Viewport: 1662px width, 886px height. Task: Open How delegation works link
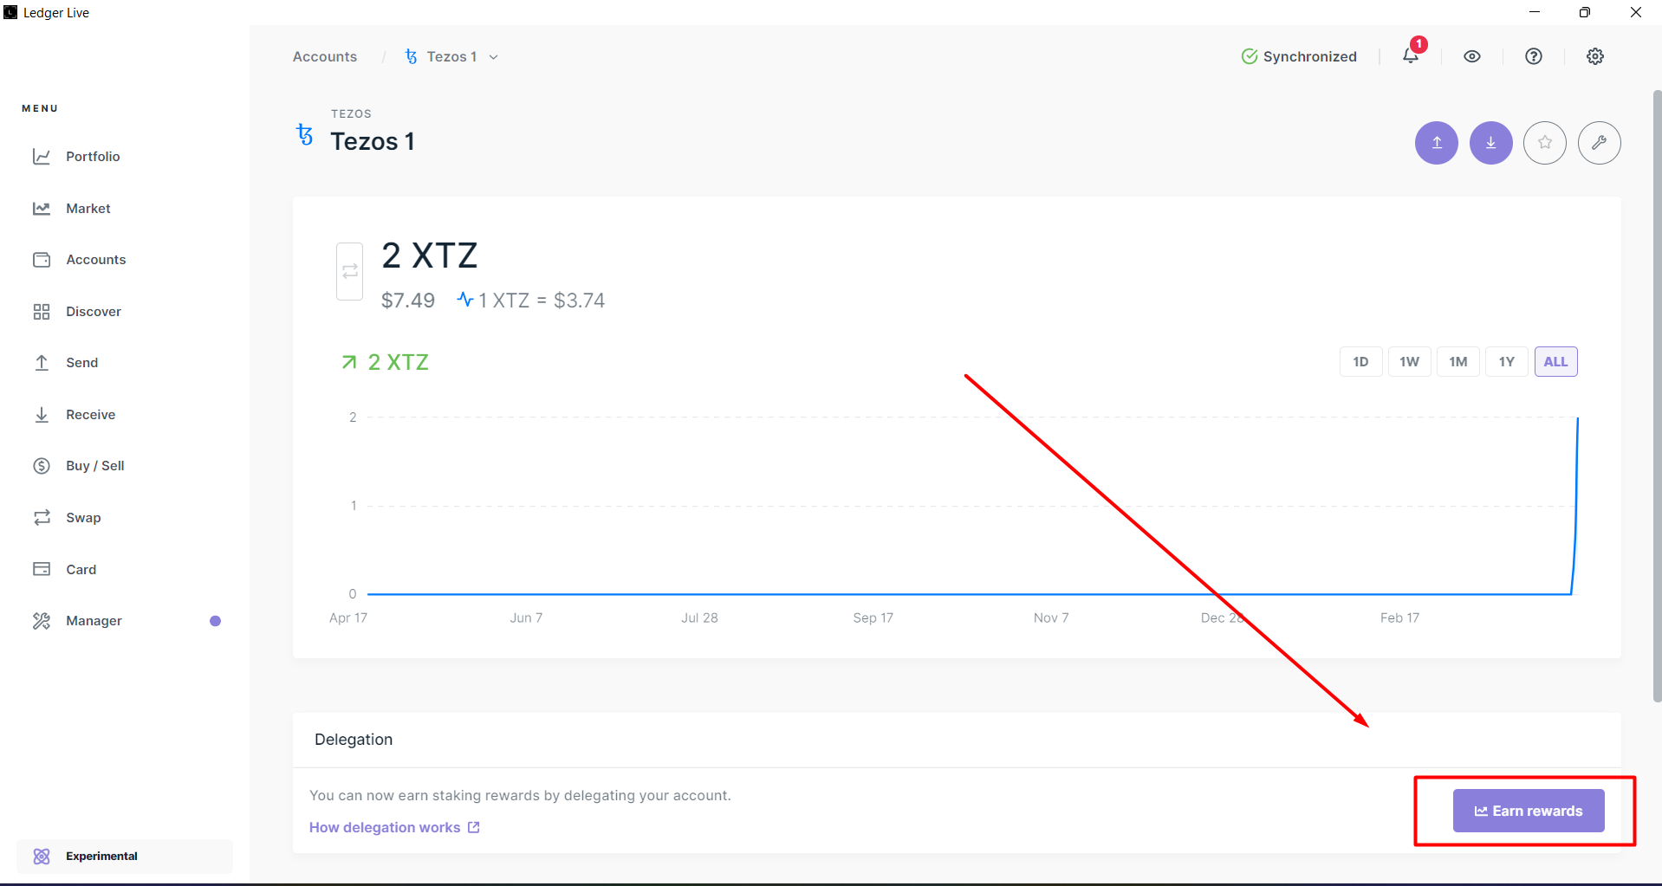point(394,828)
